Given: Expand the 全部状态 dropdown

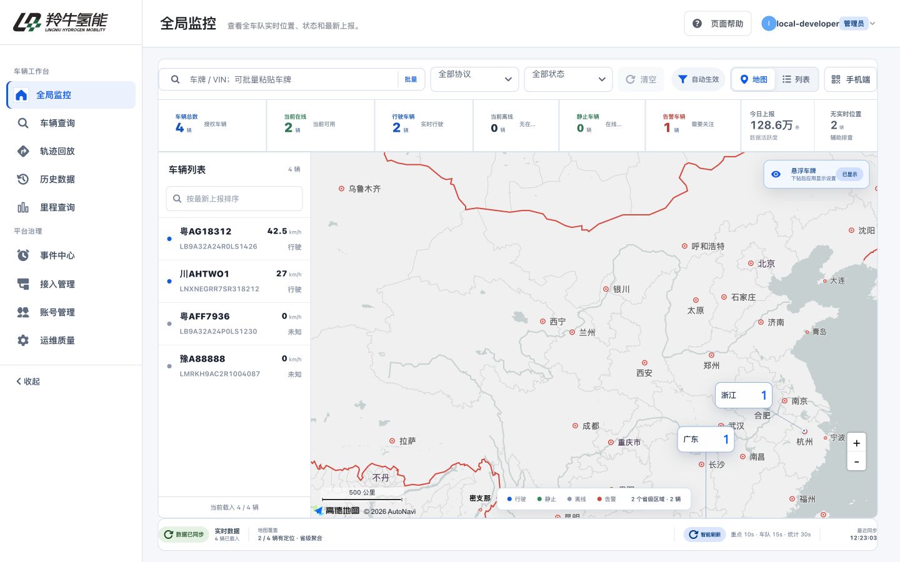Looking at the screenshot, I should tap(569, 79).
